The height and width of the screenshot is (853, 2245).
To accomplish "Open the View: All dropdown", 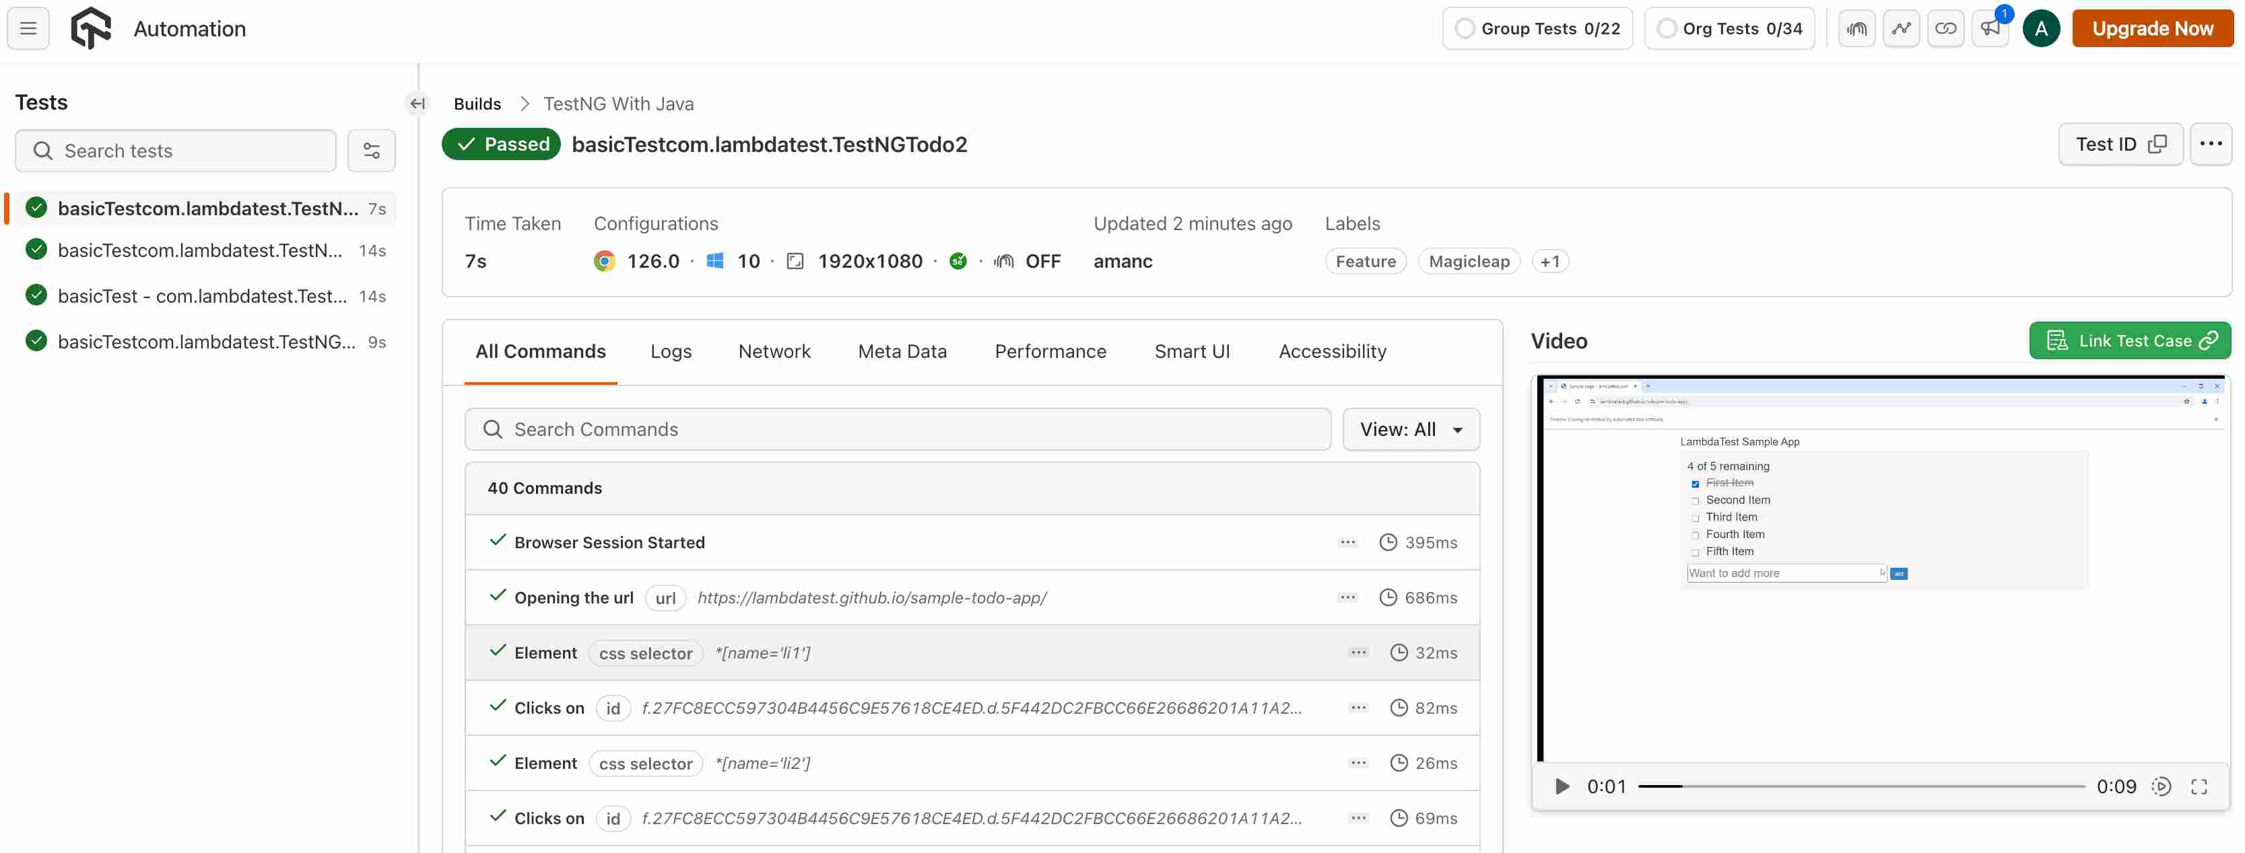I will 1410,429.
